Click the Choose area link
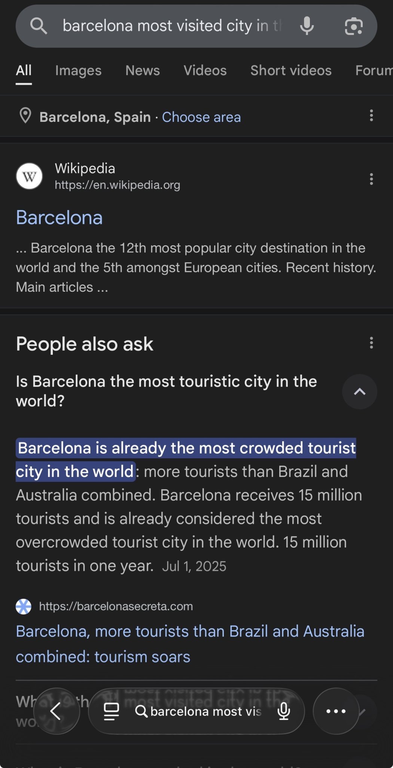 [201, 117]
